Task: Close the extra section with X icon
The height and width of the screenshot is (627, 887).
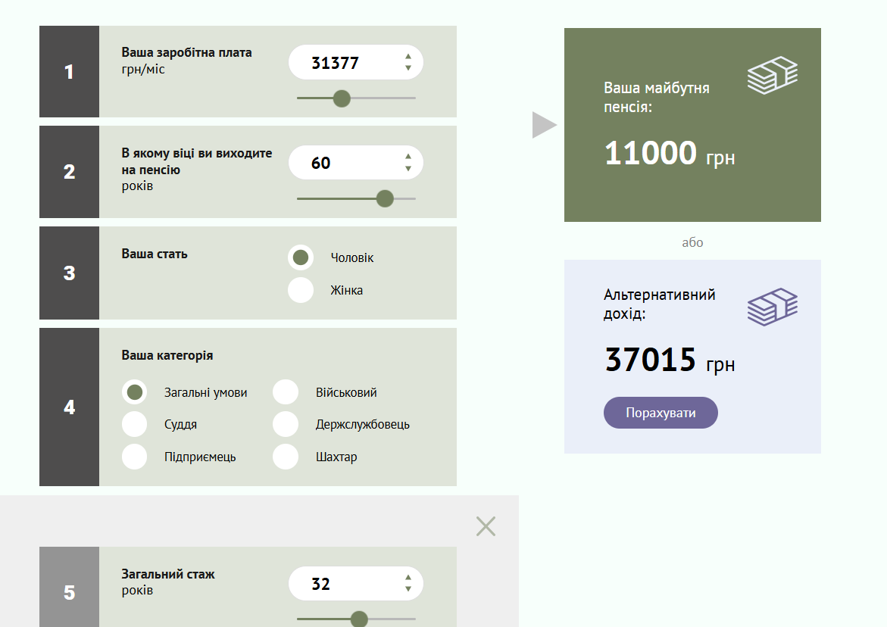Action: (486, 526)
